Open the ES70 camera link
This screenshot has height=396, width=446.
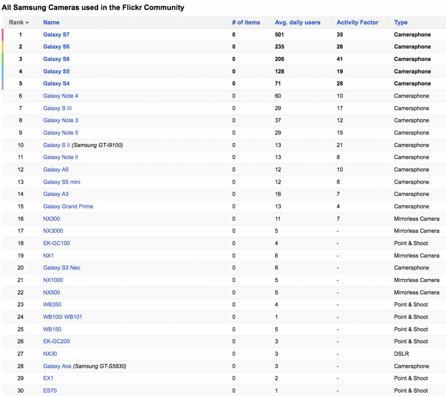(x=50, y=391)
